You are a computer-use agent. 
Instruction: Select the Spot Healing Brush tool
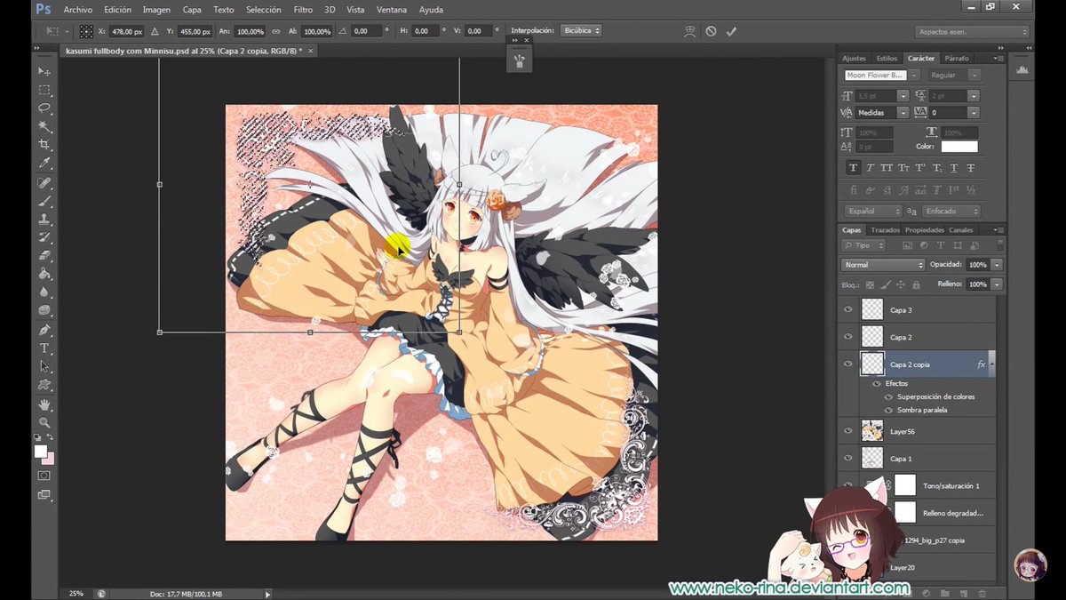tap(44, 182)
